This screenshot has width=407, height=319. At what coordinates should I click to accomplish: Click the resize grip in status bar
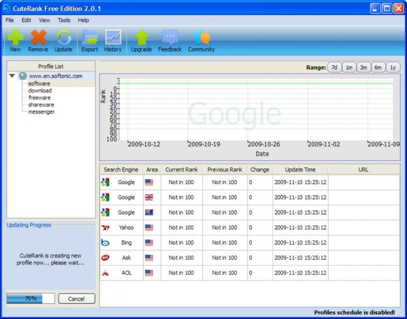click(401, 313)
